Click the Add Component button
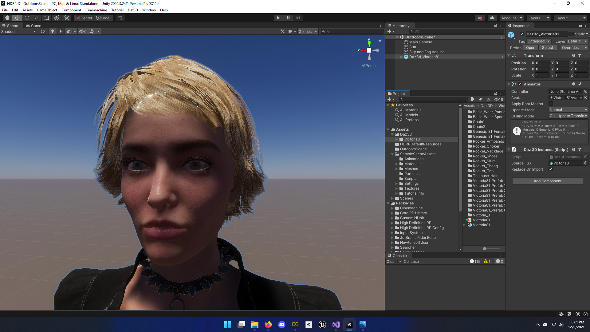Image resolution: width=590 pixels, height=332 pixels. (547, 181)
